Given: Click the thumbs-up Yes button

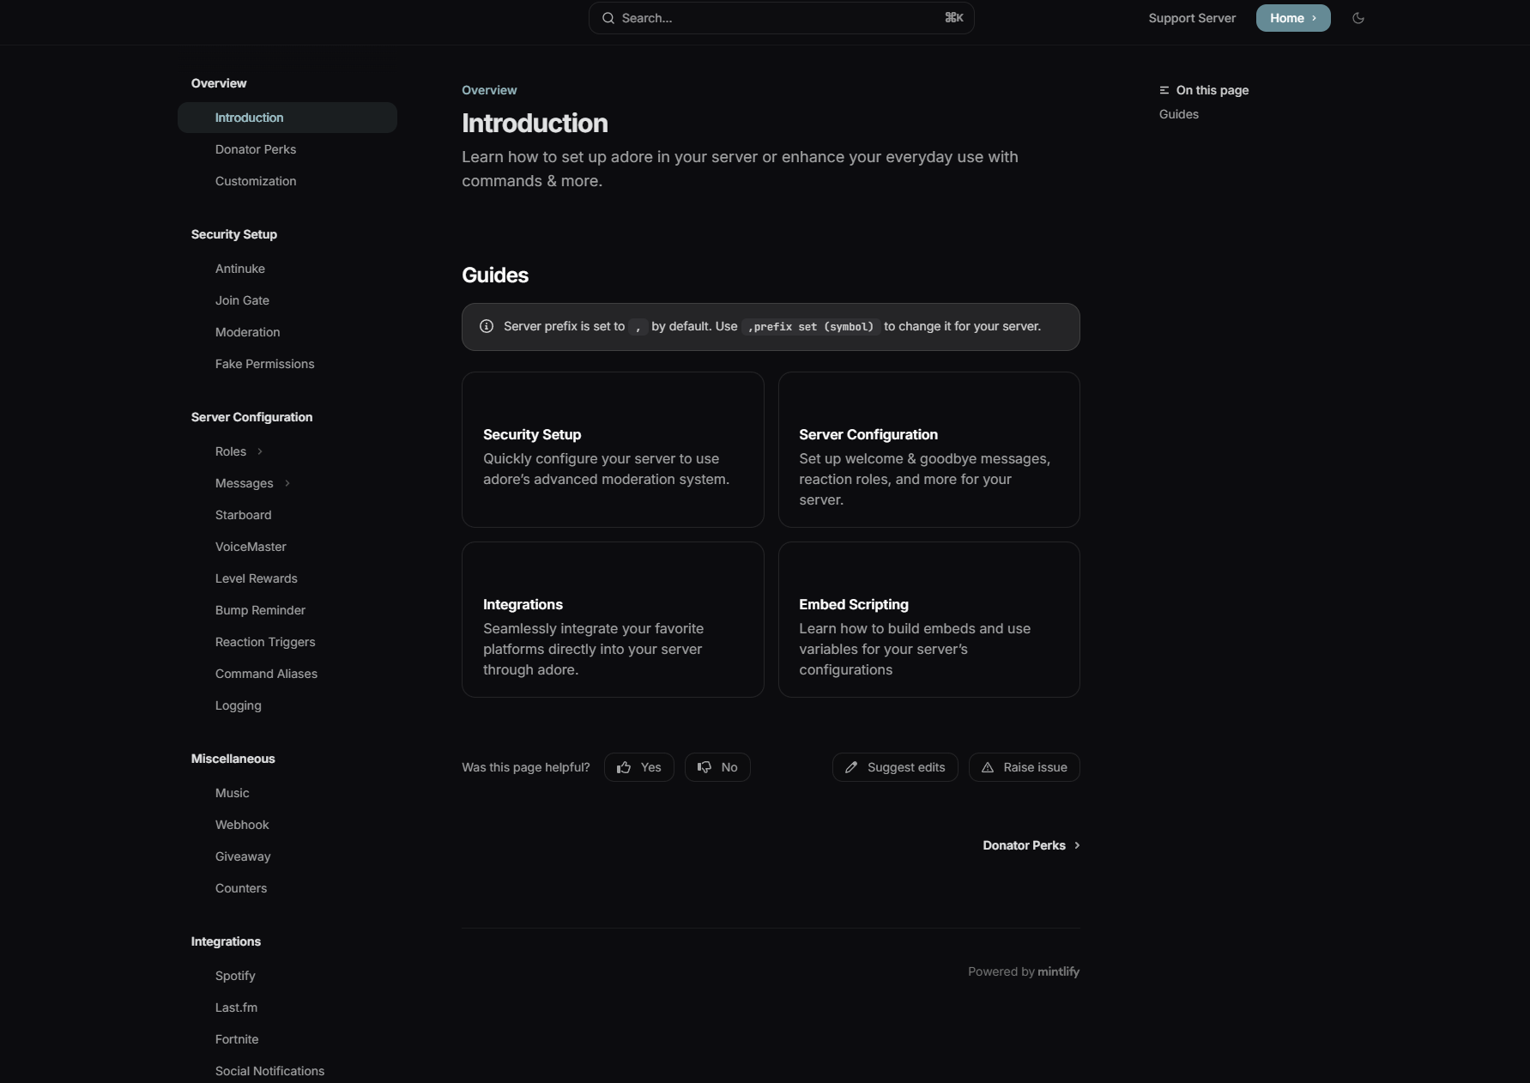Looking at the screenshot, I should click(639, 767).
